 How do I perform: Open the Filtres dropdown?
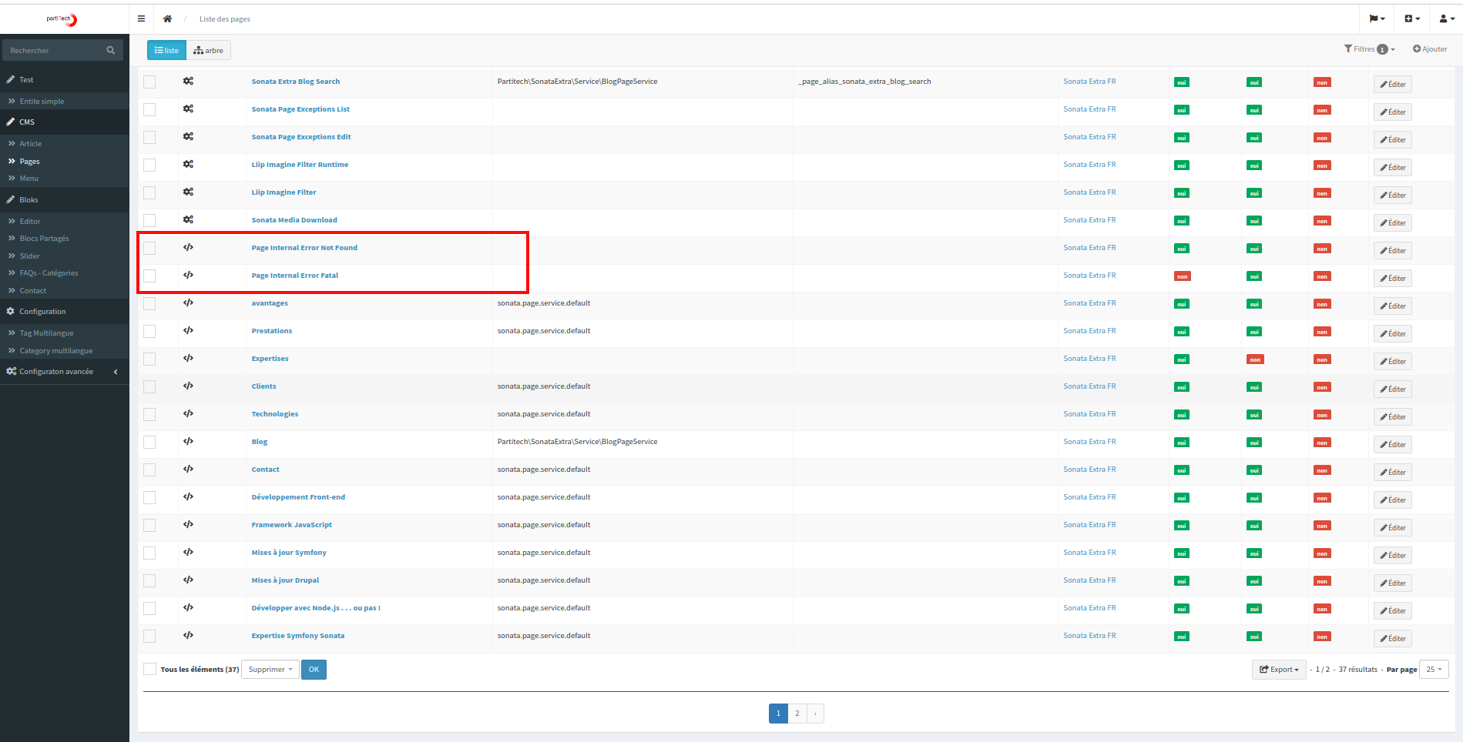pos(1369,48)
